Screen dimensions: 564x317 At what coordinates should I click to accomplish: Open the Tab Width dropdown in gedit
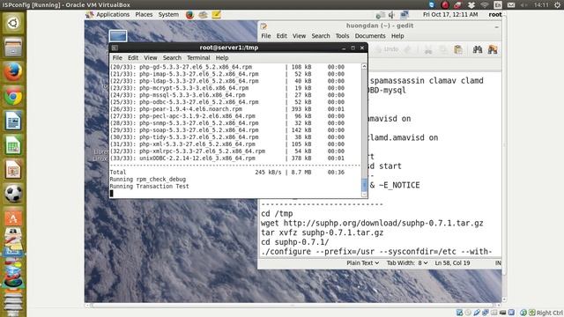407,263
